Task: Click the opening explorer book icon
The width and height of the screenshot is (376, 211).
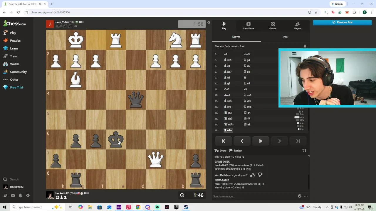Action: (305, 46)
